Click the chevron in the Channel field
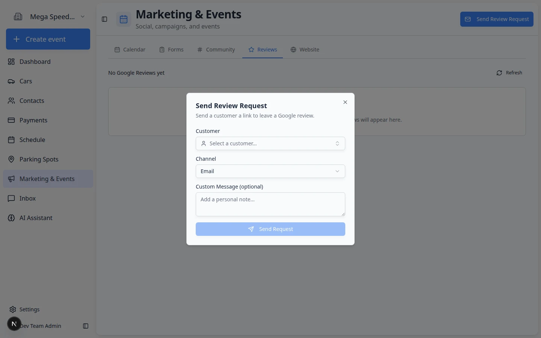This screenshot has width=541, height=338. [337, 171]
